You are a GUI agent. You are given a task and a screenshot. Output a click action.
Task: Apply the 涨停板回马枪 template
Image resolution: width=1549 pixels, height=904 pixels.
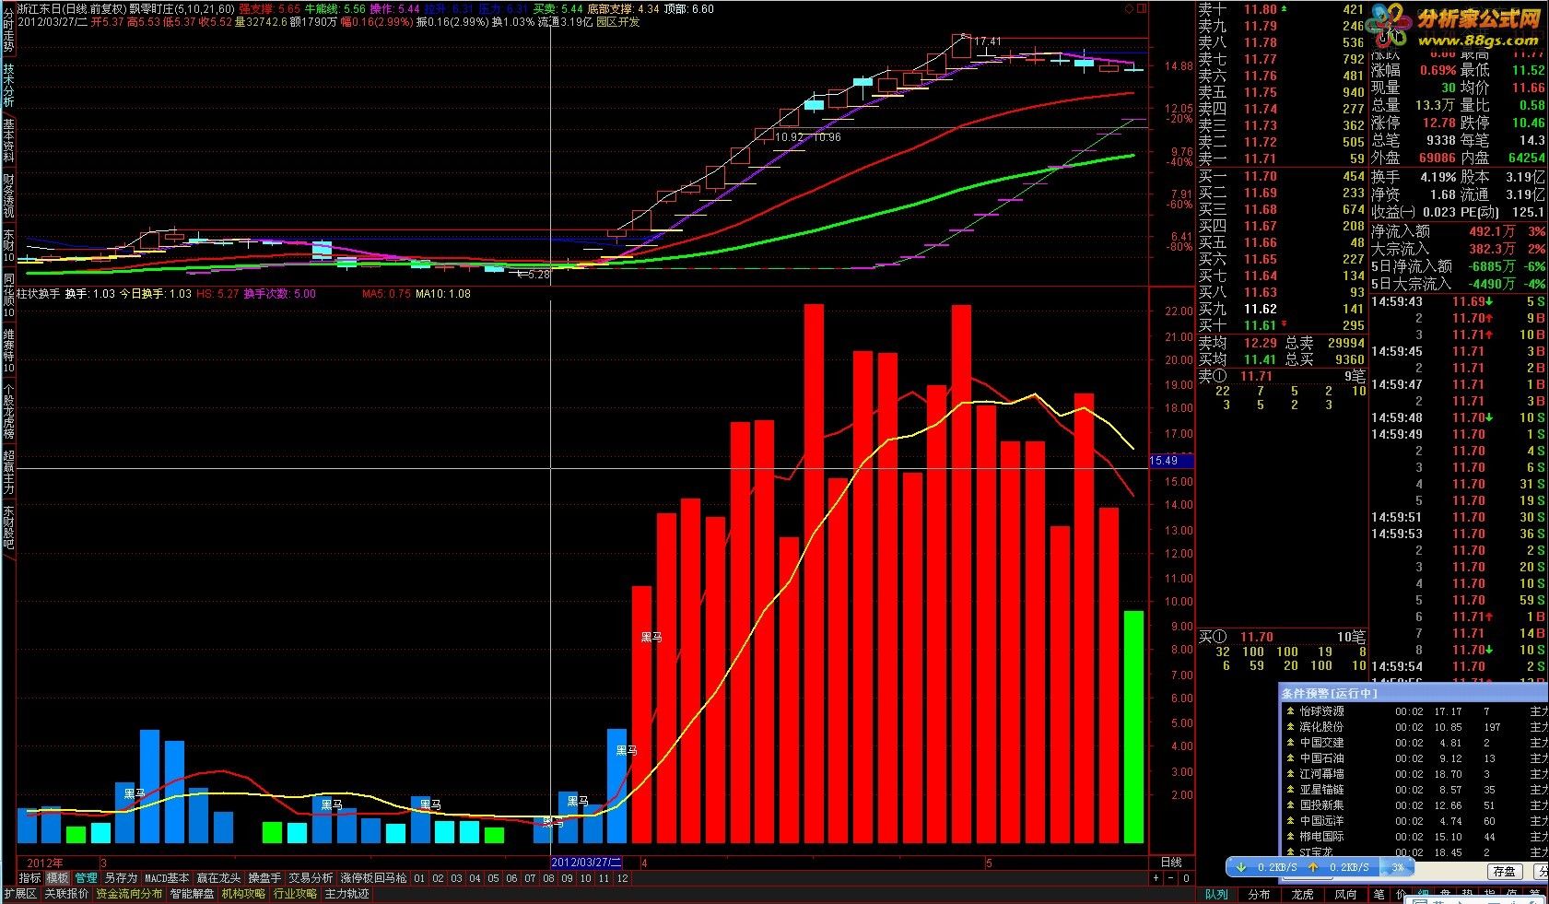(373, 878)
